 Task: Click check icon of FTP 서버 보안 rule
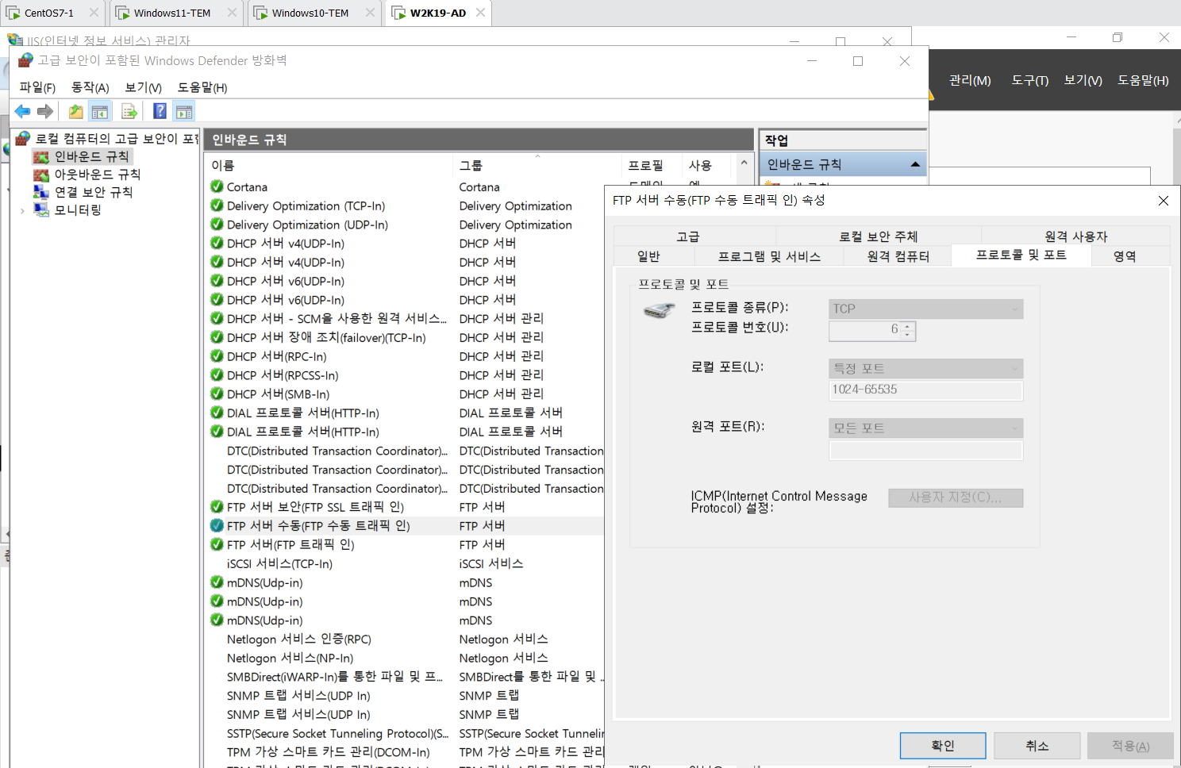coord(217,506)
